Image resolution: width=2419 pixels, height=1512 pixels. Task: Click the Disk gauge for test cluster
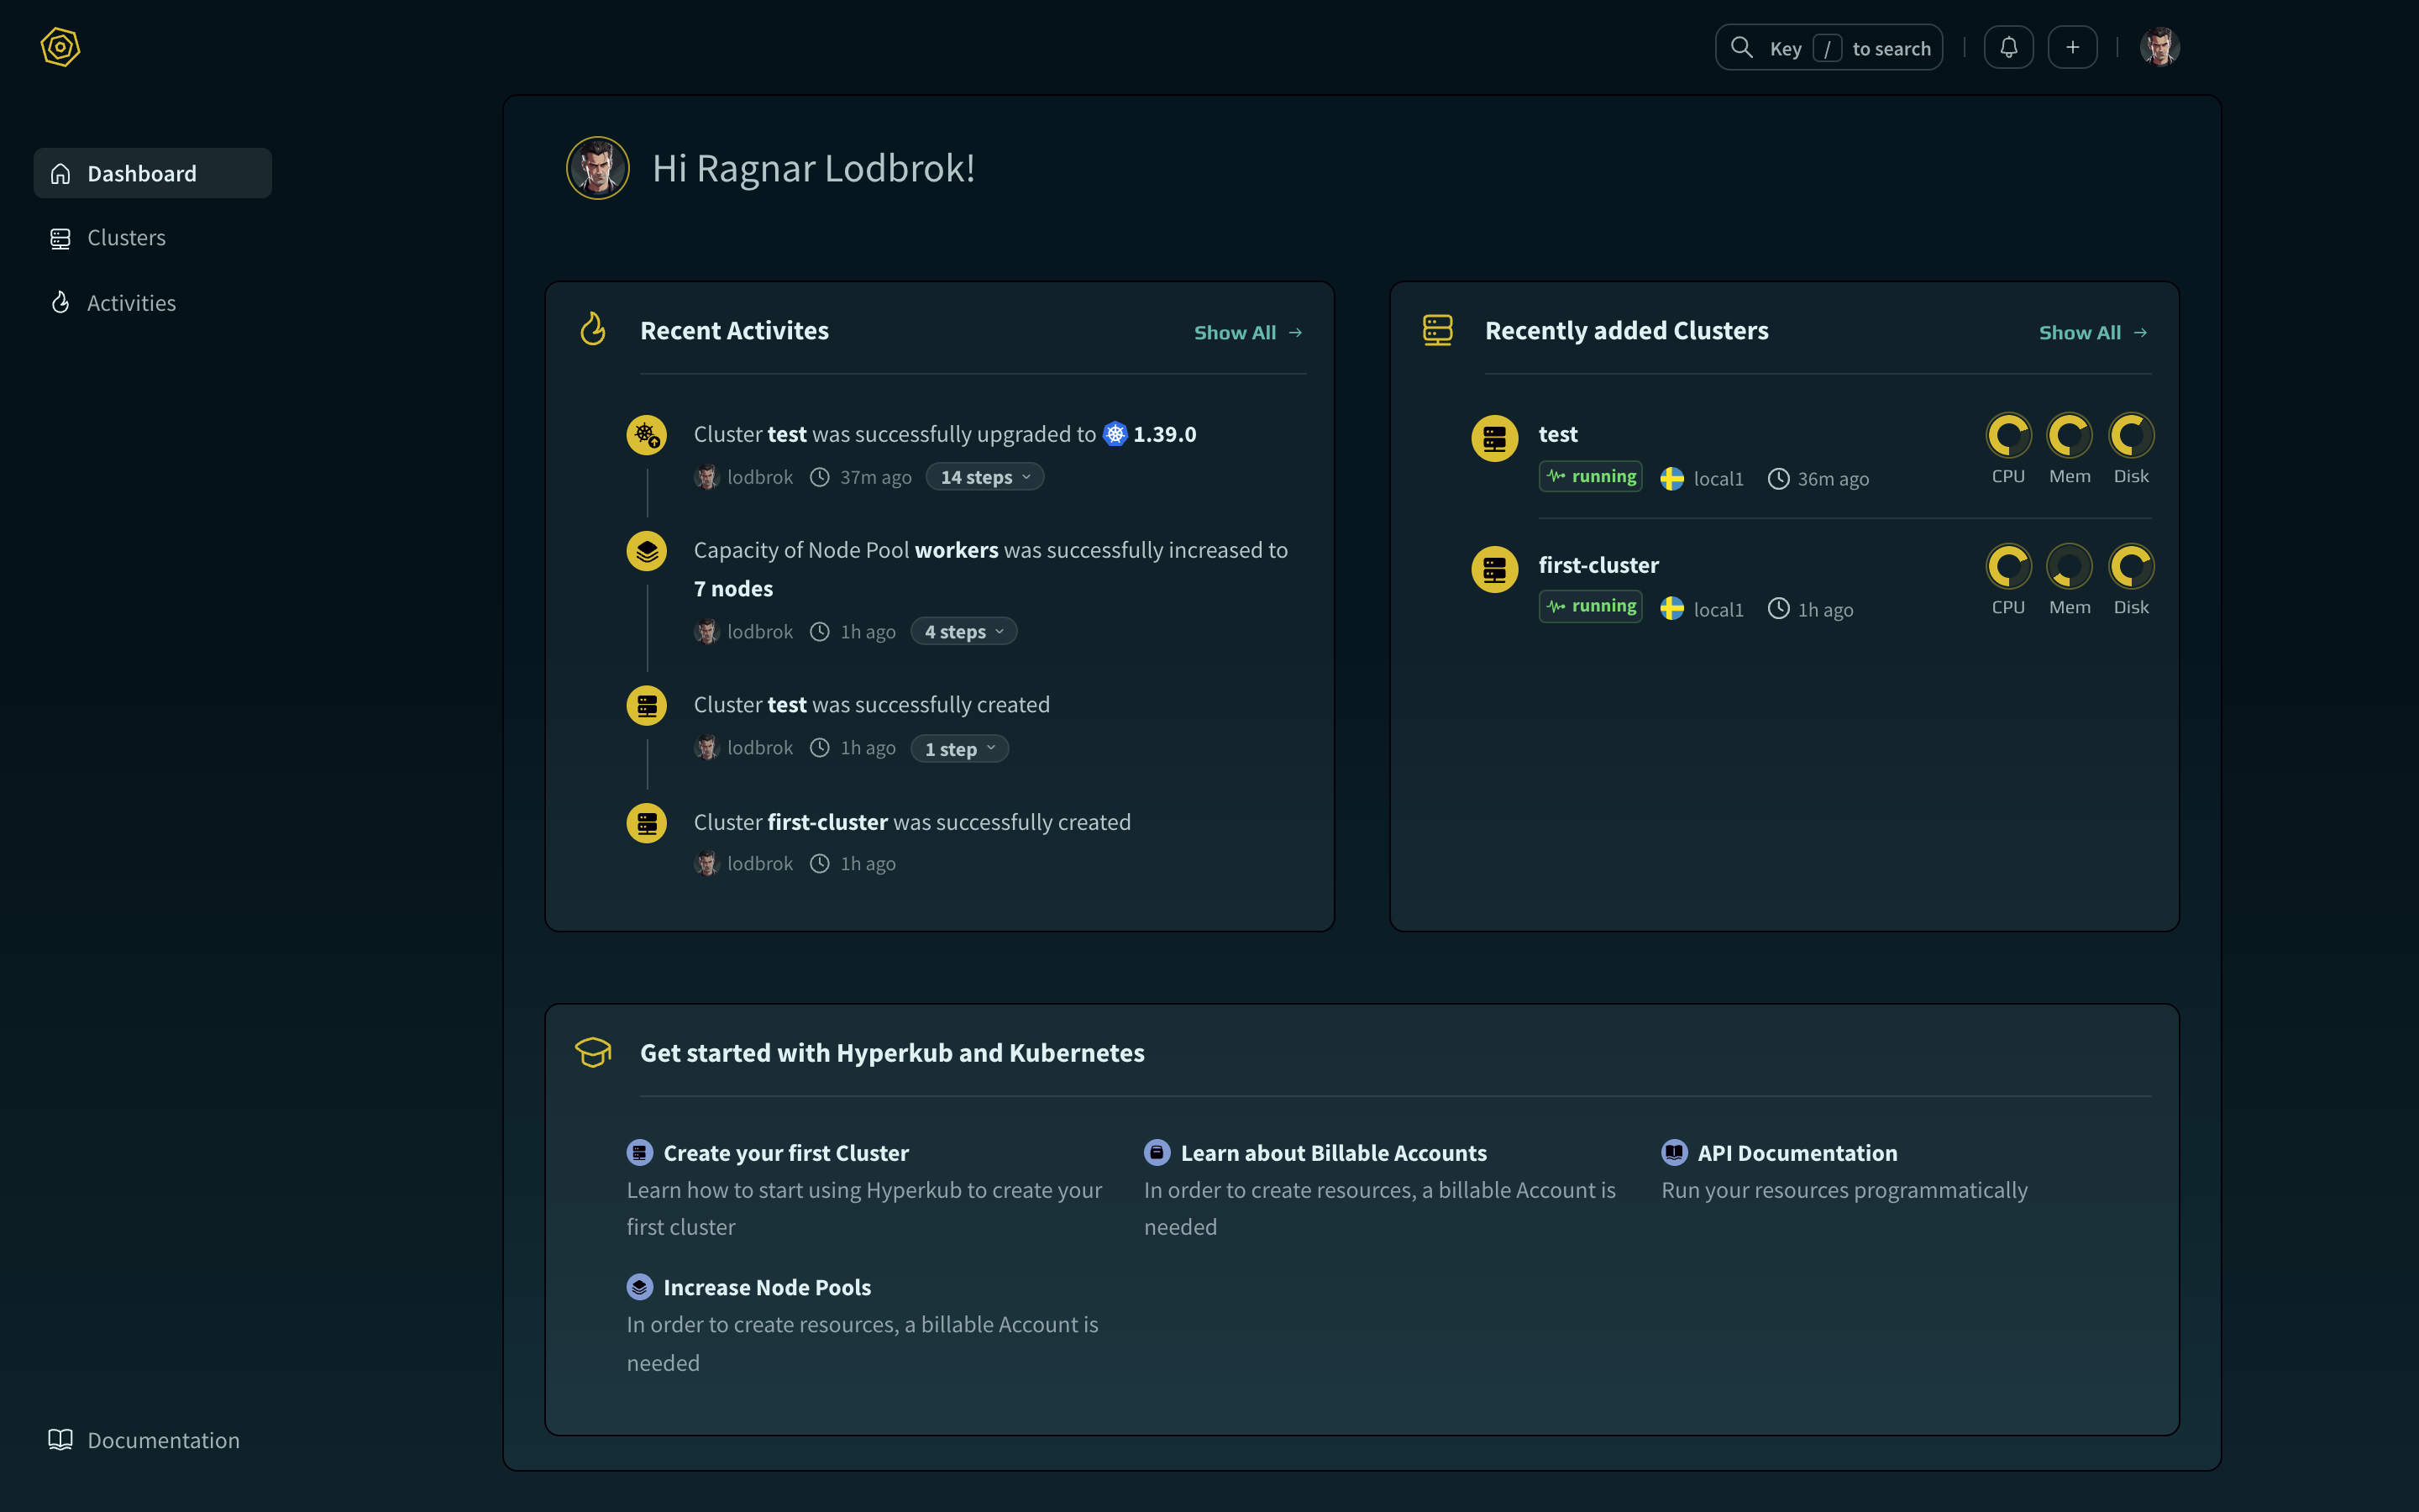coord(2131,435)
